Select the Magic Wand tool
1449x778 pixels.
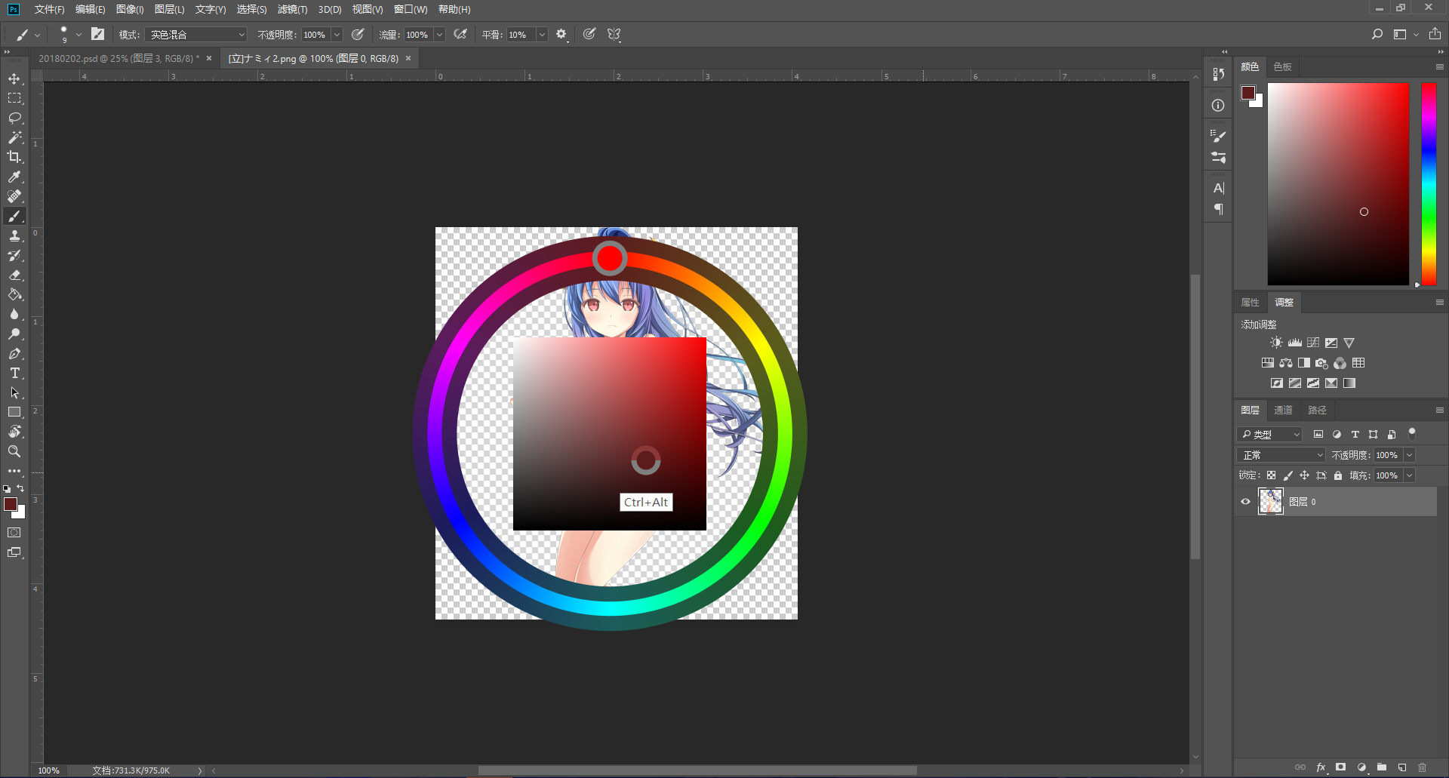tap(14, 137)
